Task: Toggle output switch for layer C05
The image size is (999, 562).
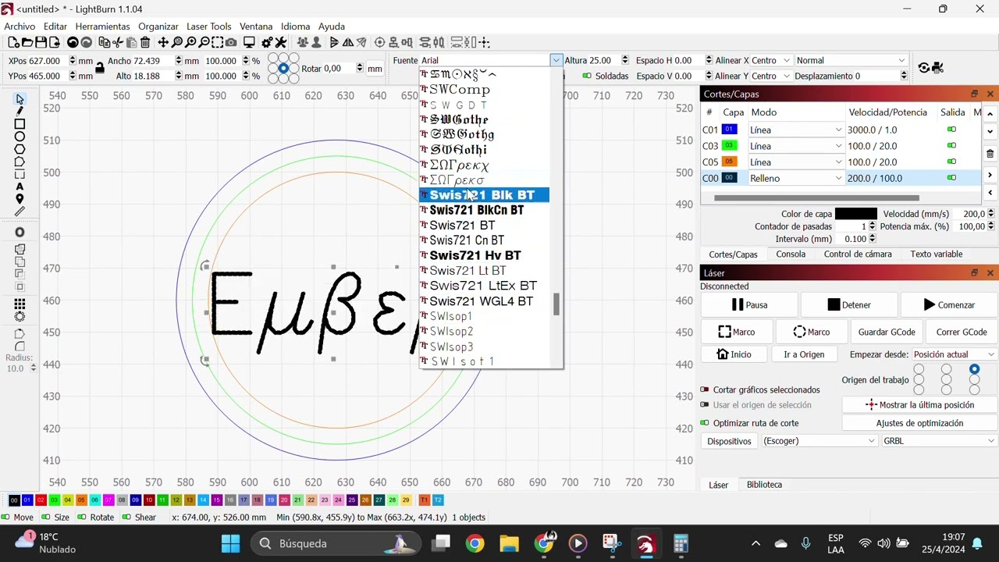Action: (951, 162)
